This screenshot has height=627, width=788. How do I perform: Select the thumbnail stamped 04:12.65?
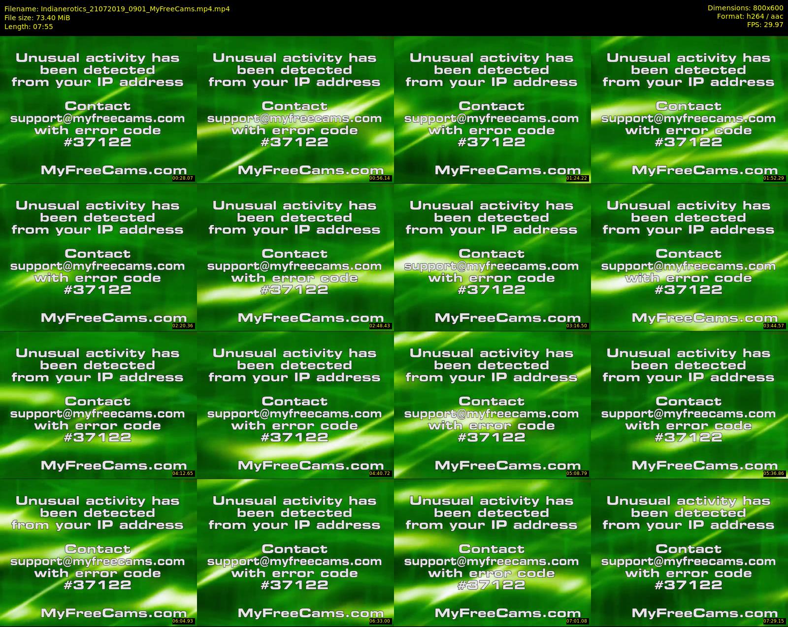point(98,405)
